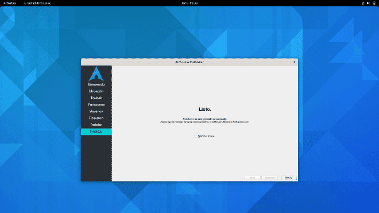Click the 'Hecho' button
The width and height of the screenshot is (379, 213).
pyautogui.click(x=289, y=178)
